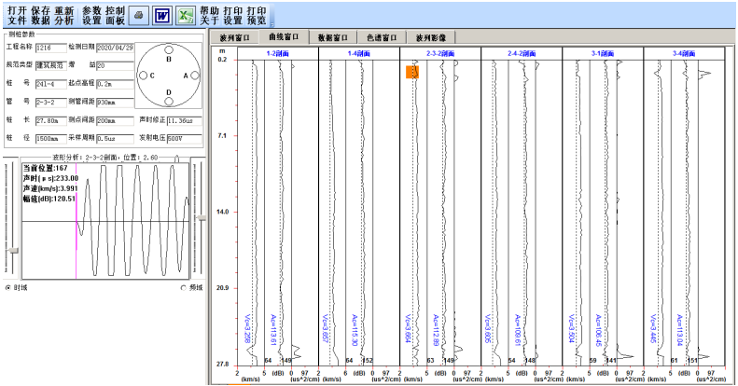Click the 打开文件 toolbar button

tap(17, 16)
